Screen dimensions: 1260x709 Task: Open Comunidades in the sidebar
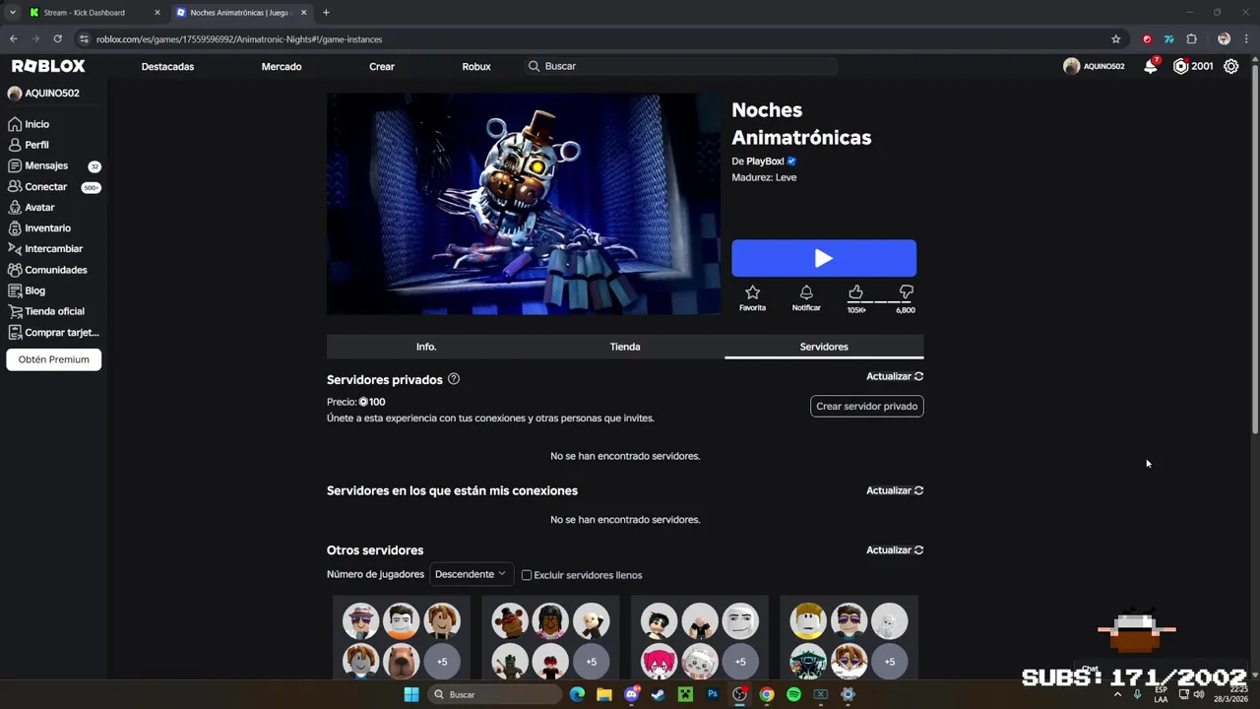[x=53, y=269]
